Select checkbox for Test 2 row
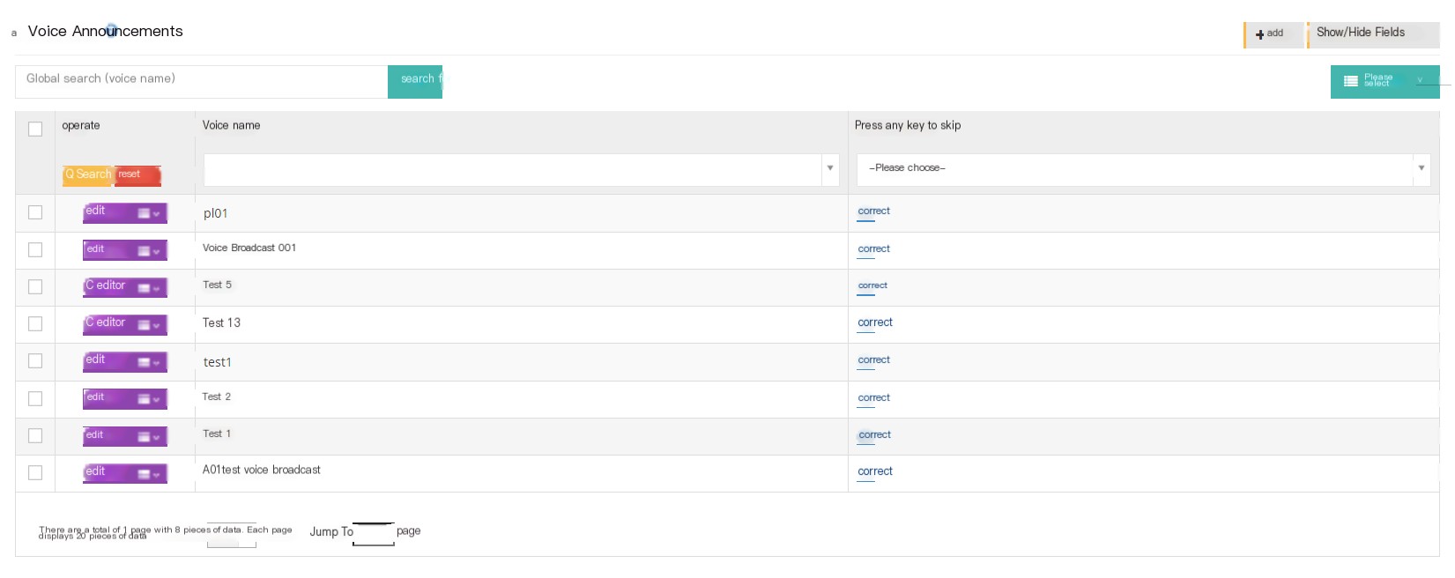The height and width of the screenshot is (578, 1455). tap(35, 398)
